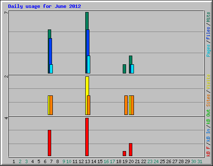This screenshot has width=213, height=166.
Task: Click the cyan pages bar for day 7
Action: (x=51, y=69)
